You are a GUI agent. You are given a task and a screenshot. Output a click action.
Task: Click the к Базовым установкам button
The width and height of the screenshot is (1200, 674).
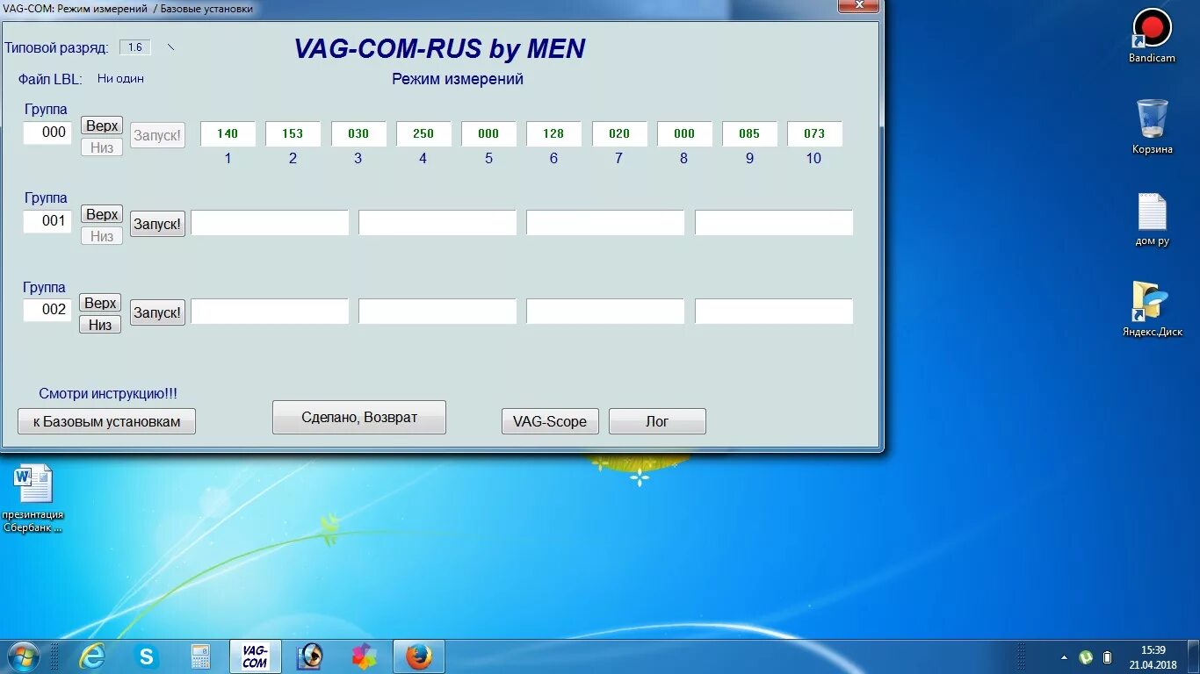click(x=106, y=421)
